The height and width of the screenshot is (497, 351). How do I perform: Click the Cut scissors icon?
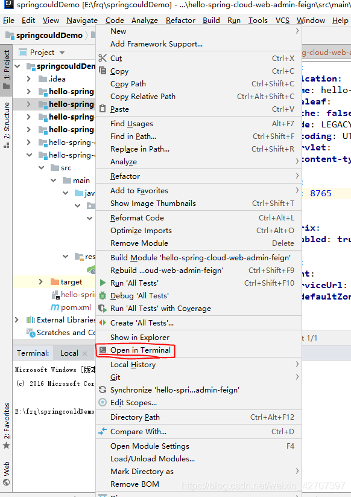point(103,58)
